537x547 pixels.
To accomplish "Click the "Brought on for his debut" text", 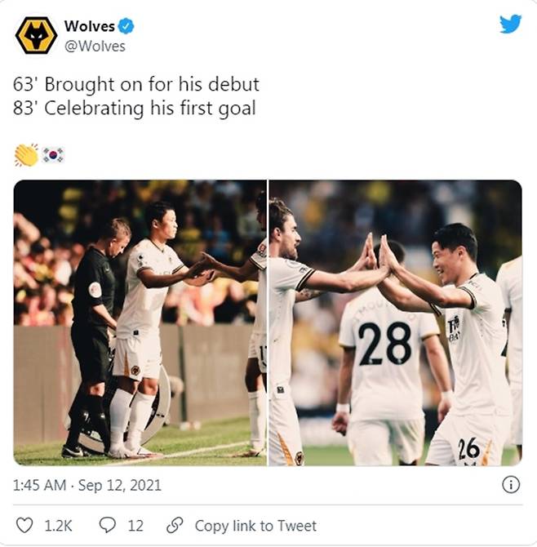I will (152, 85).
